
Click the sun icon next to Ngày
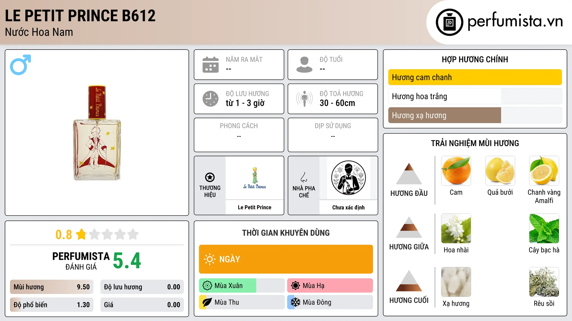pos(209,259)
